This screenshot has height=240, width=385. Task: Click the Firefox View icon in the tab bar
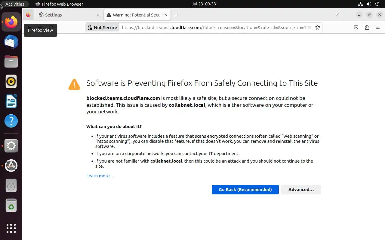point(28,15)
